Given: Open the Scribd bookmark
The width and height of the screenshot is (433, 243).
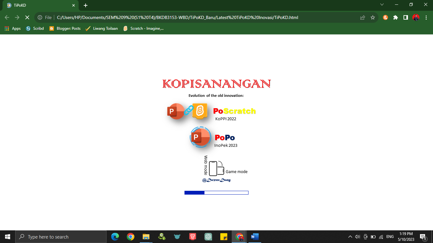Looking at the screenshot, I should tap(35, 28).
